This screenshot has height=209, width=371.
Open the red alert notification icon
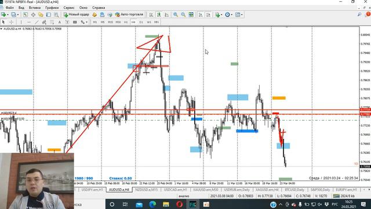(x=368, y=15)
